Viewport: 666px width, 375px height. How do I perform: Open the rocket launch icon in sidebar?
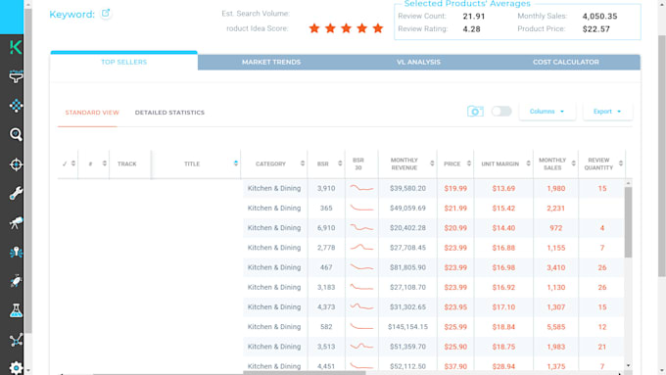coord(16,281)
